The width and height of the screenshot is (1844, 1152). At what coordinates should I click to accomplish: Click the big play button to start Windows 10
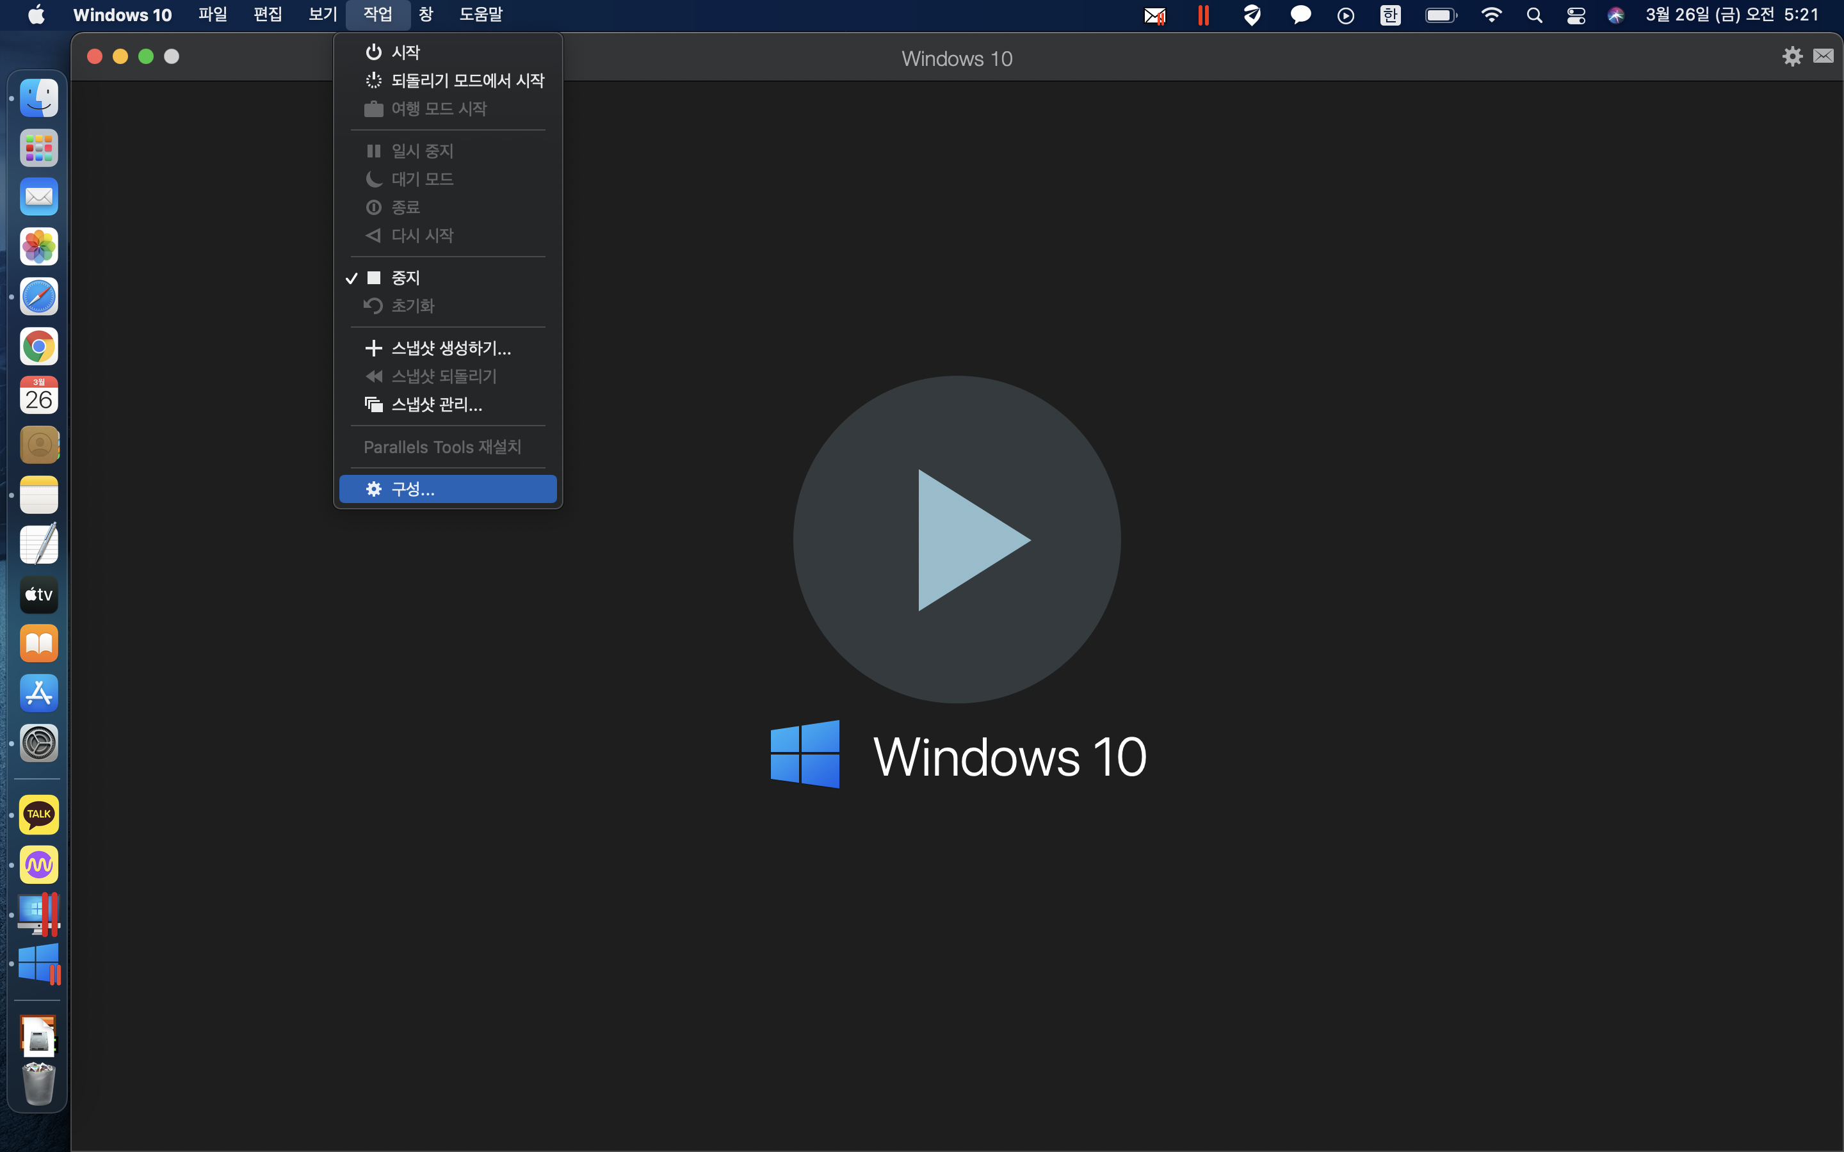[x=957, y=540]
